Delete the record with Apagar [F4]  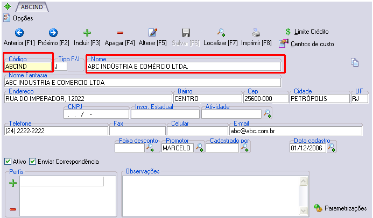pyautogui.click(x=120, y=37)
